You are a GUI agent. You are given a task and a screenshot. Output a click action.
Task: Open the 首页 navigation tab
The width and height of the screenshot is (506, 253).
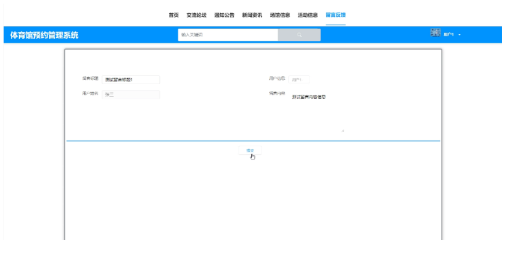pos(174,15)
